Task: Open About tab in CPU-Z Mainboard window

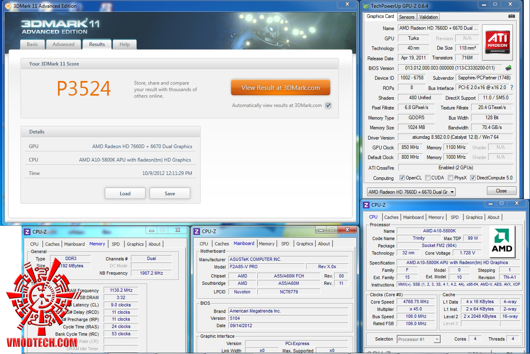Action: pyautogui.click(x=324, y=244)
